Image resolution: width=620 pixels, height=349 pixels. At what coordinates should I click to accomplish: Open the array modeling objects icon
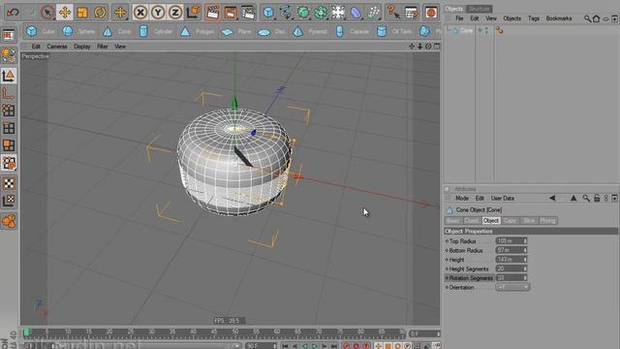pyautogui.click(x=321, y=13)
